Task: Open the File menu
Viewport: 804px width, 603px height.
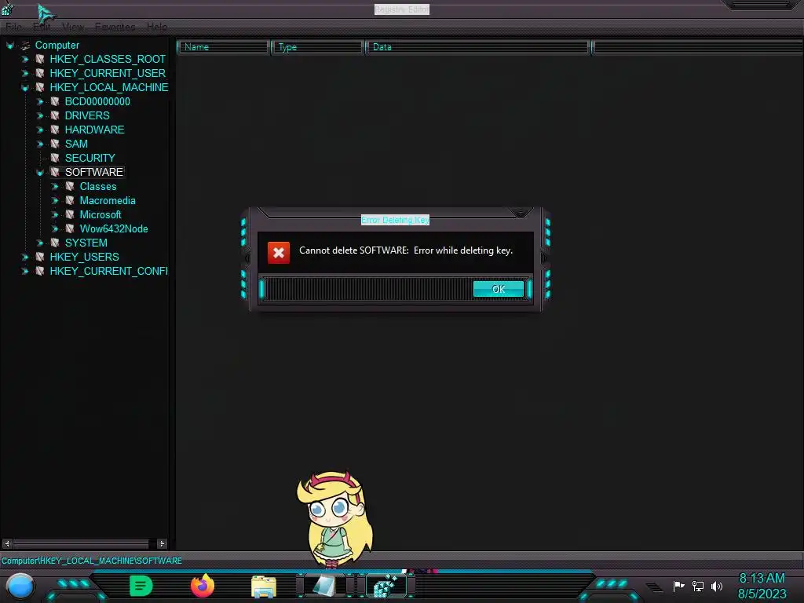Action: tap(13, 27)
